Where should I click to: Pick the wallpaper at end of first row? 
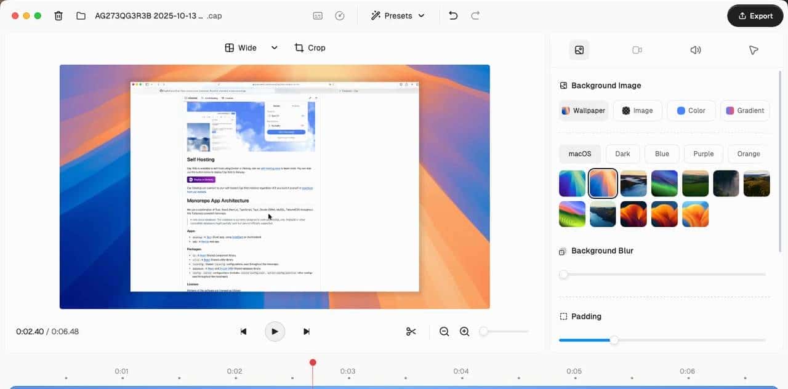click(757, 183)
